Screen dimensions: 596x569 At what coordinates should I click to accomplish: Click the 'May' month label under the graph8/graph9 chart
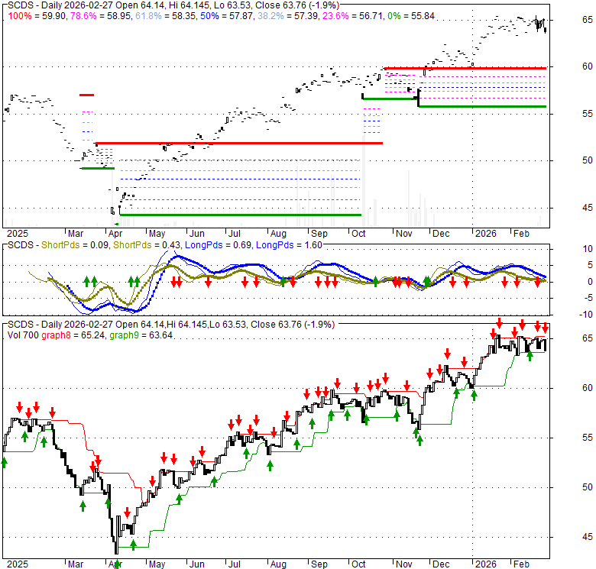(157, 564)
